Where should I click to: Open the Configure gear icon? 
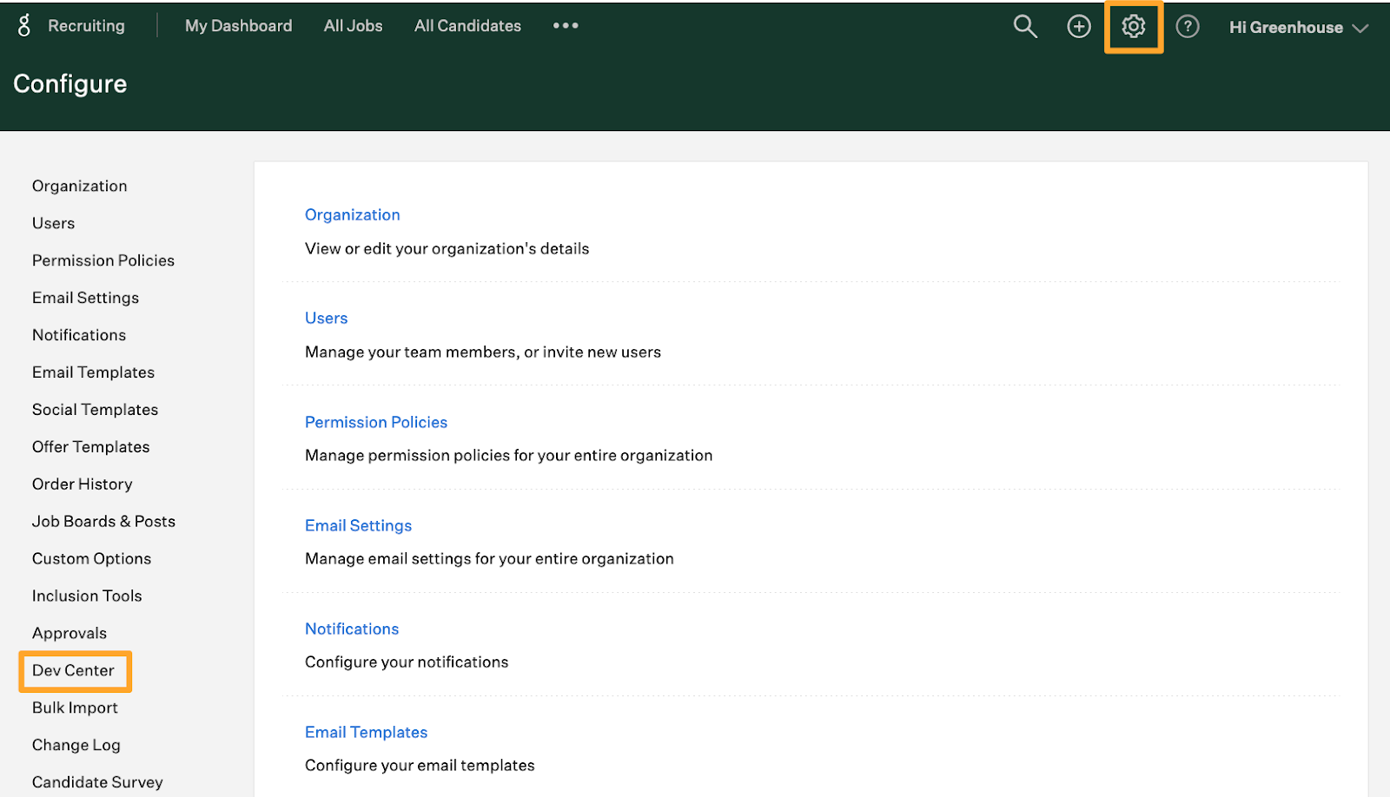point(1133,27)
